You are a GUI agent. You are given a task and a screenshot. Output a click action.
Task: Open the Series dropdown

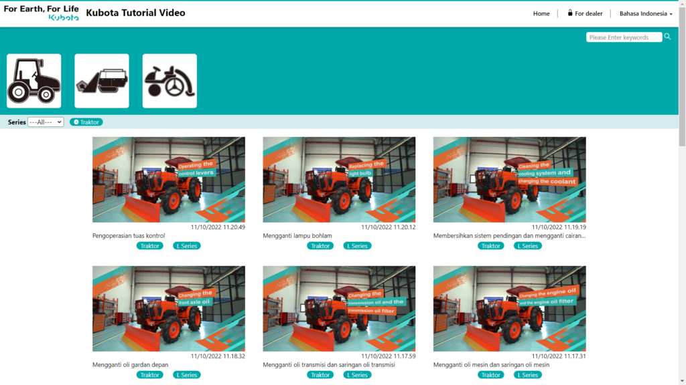(x=46, y=122)
